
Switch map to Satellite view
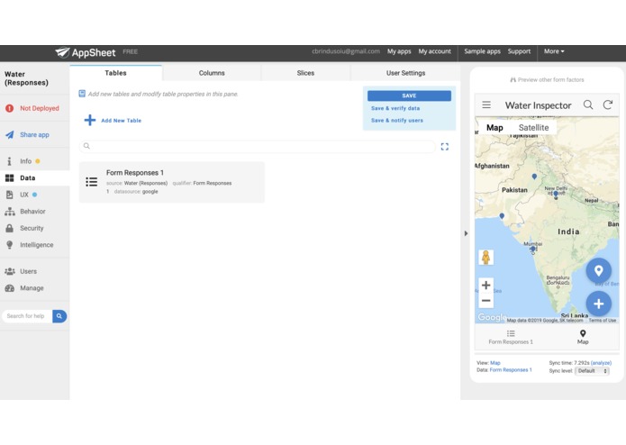click(x=533, y=128)
